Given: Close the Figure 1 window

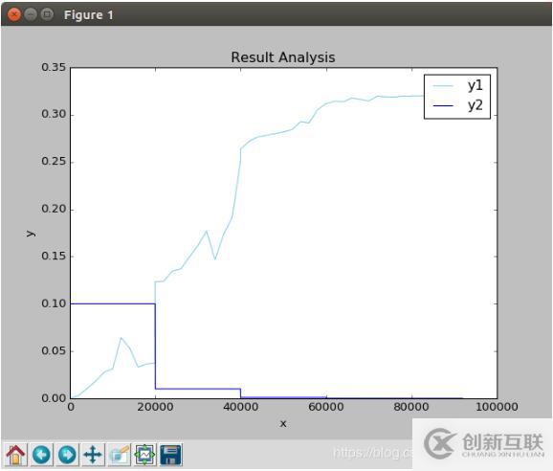Looking at the screenshot, I should pos(14,14).
